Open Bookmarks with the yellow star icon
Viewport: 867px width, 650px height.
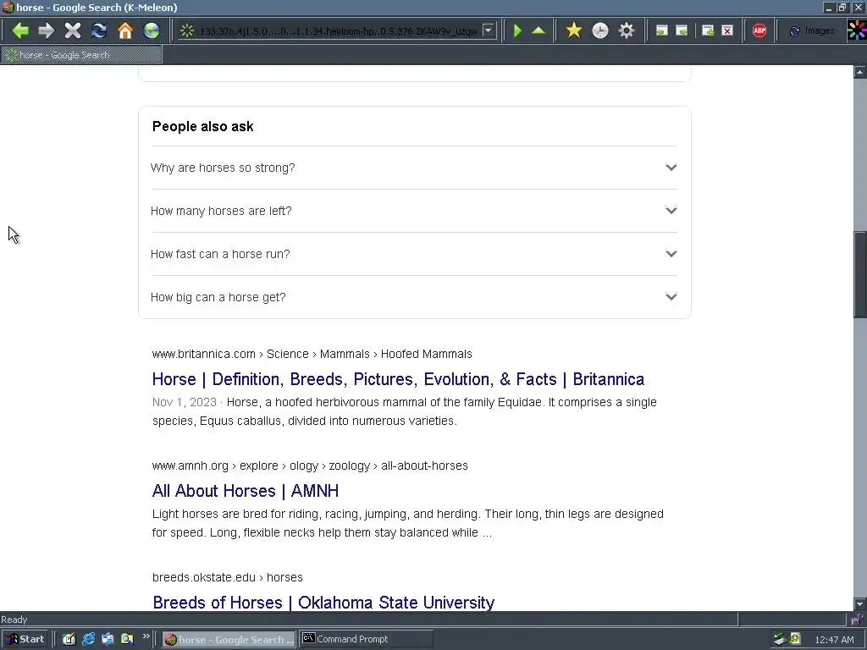(574, 30)
